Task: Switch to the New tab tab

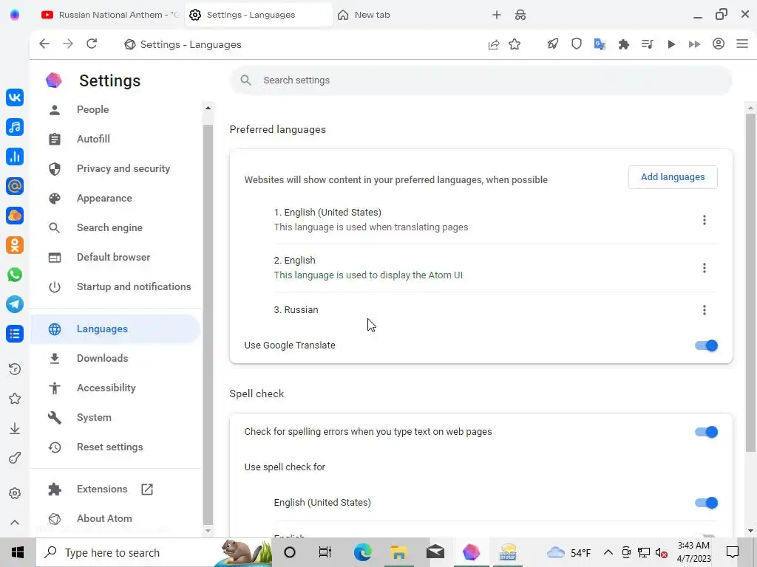Action: point(372,15)
